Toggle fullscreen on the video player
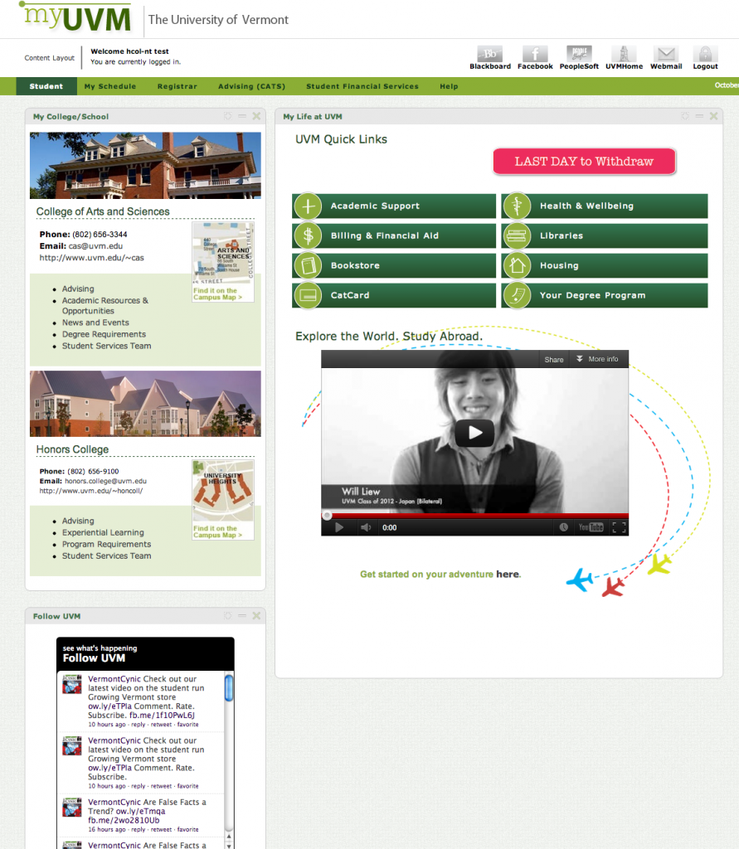Viewport: 739px width, 849px height. click(620, 527)
